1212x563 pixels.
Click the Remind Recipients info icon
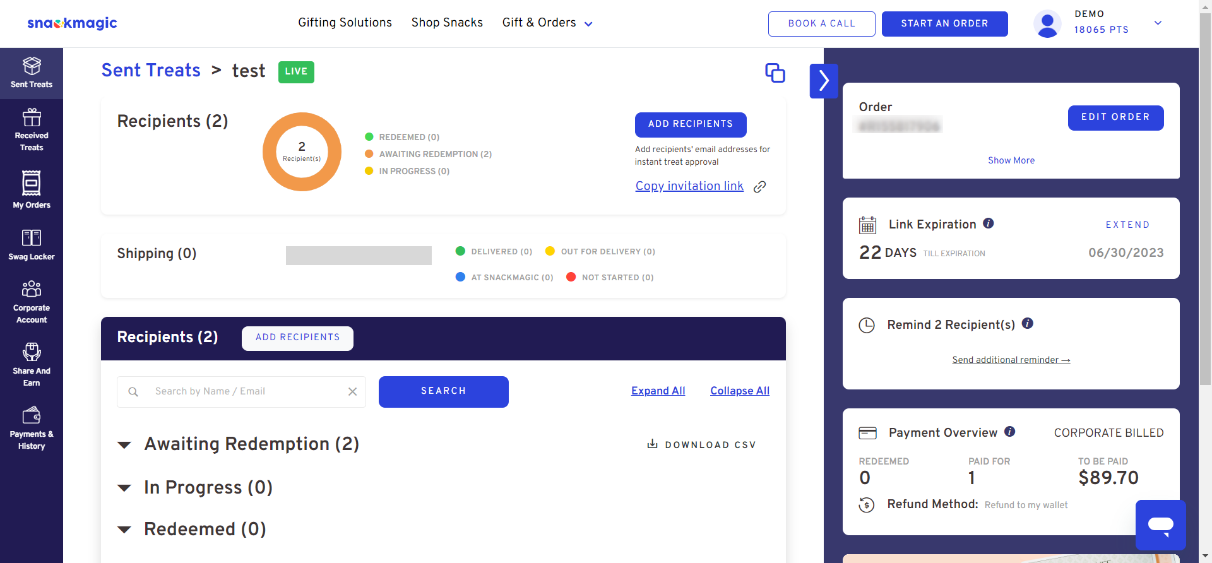click(1028, 323)
